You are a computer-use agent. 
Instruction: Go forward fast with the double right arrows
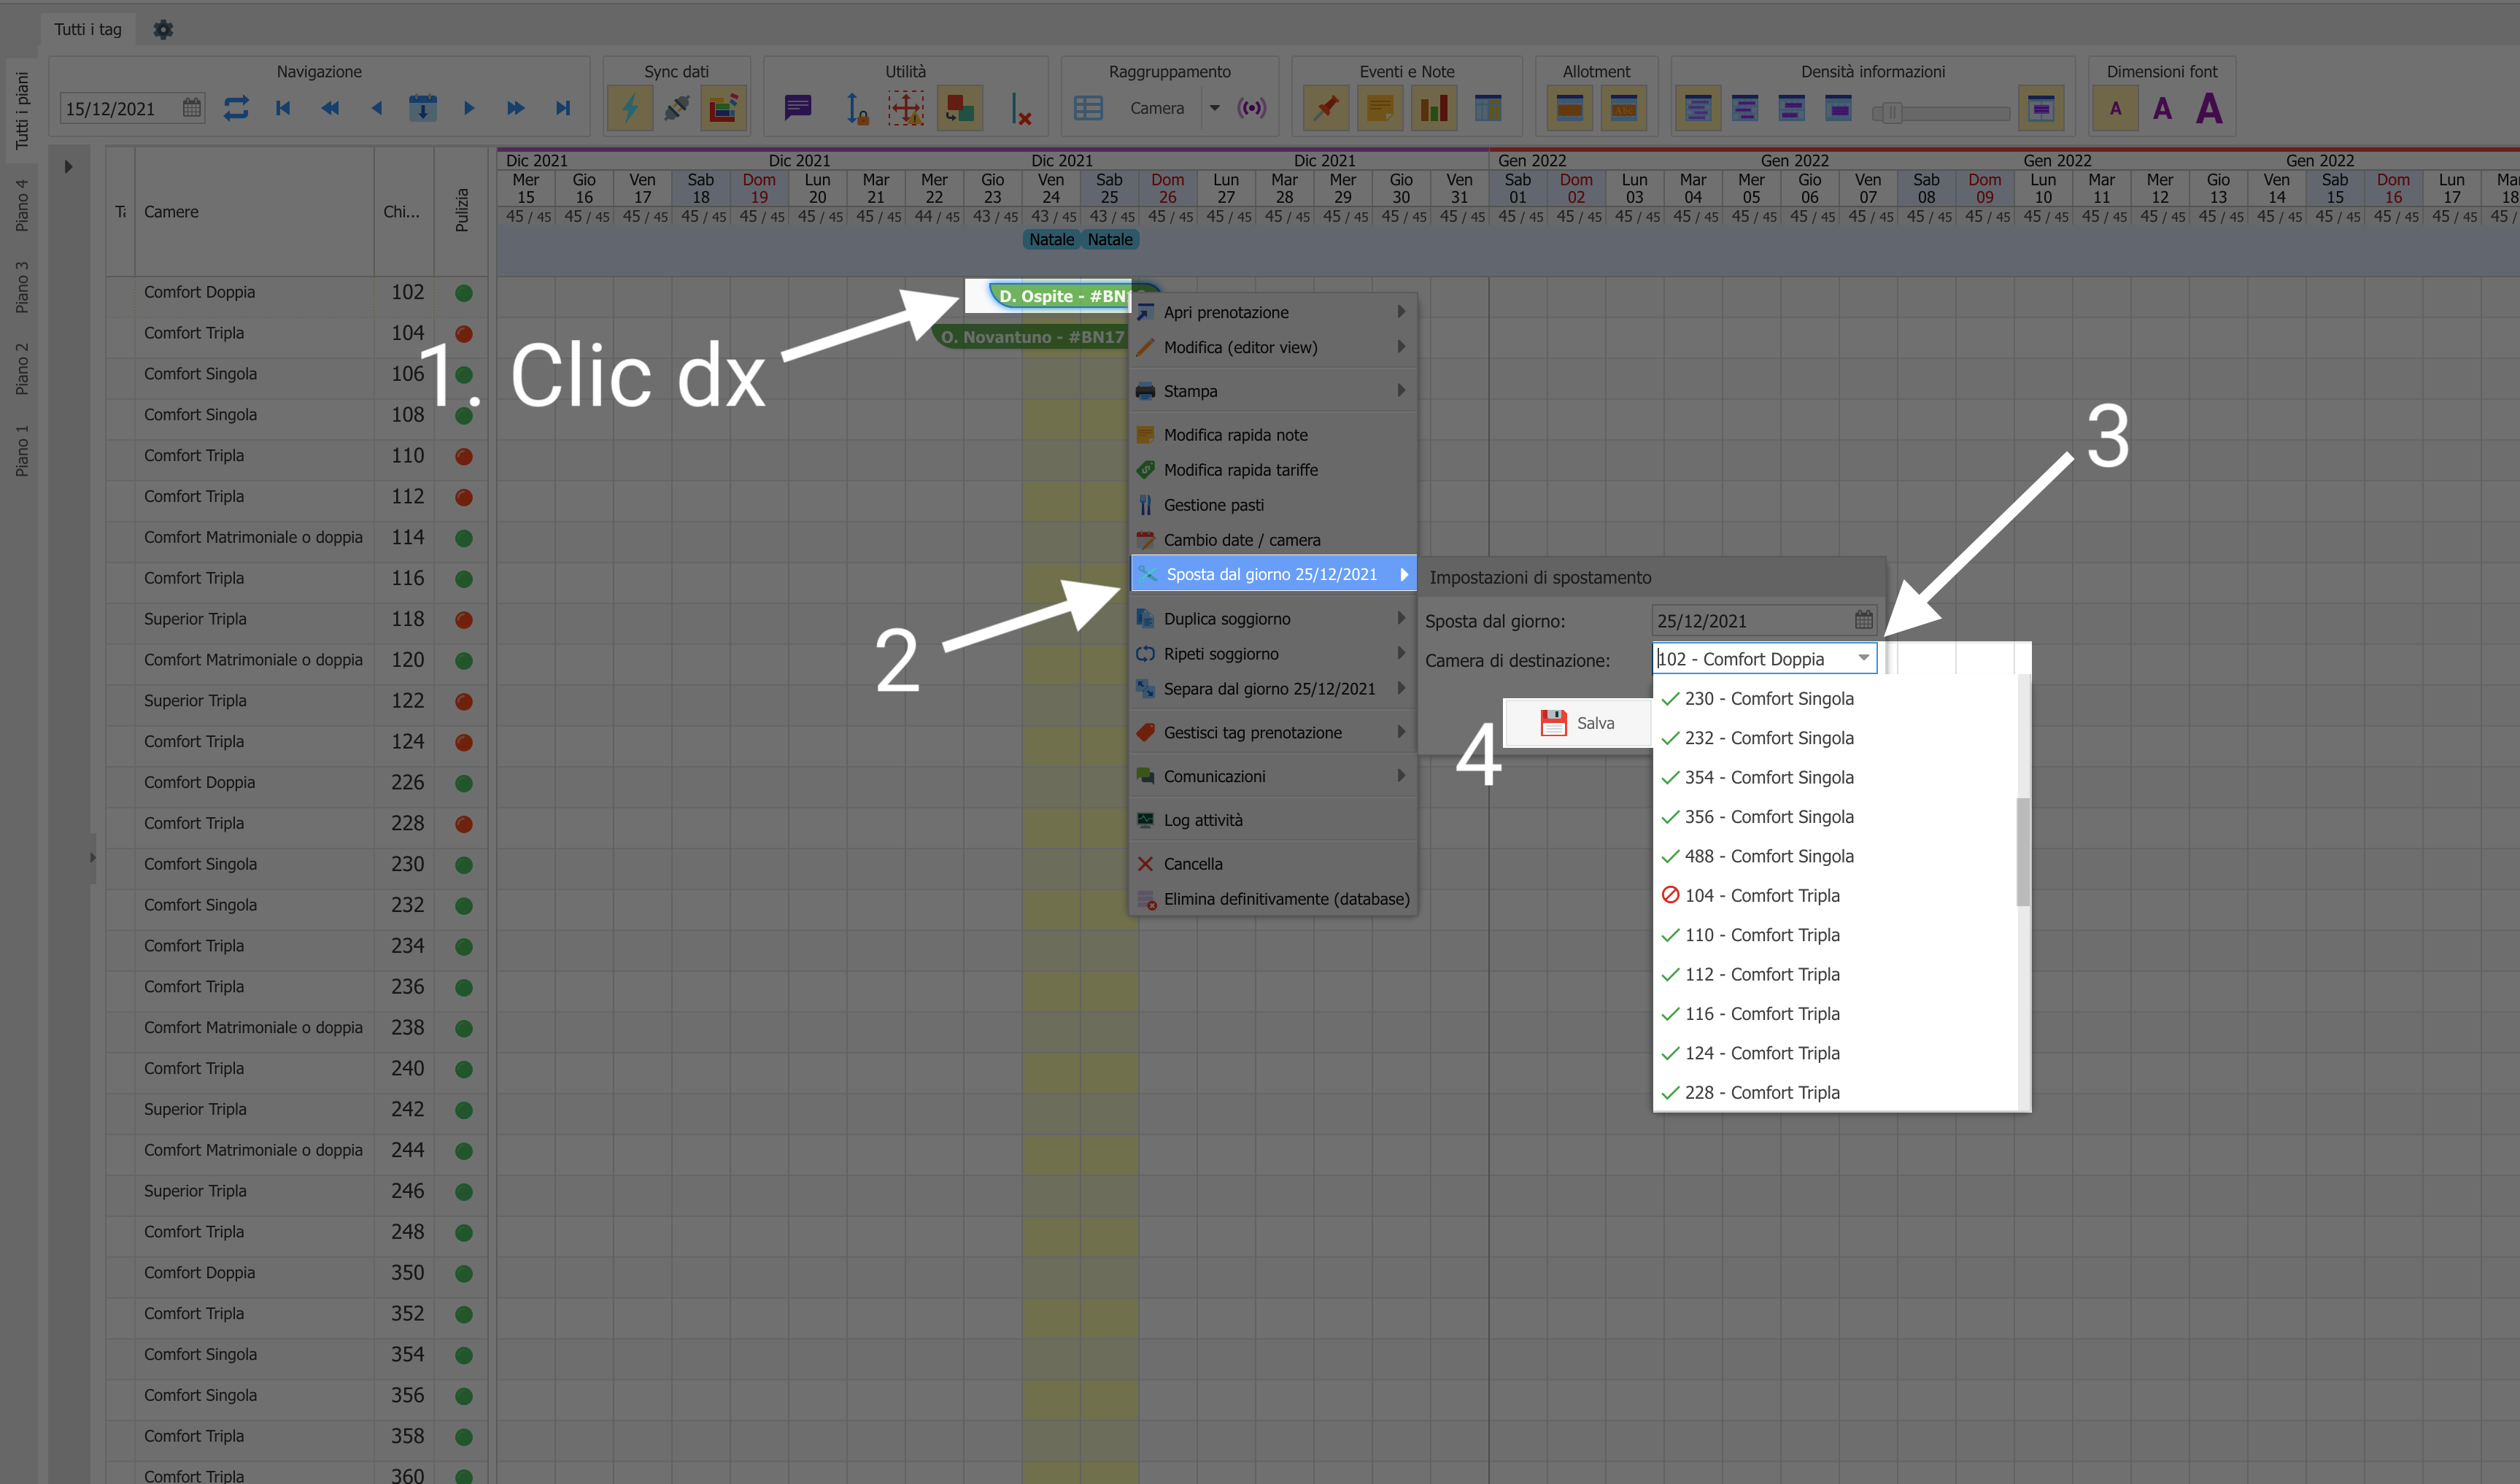pos(516,108)
